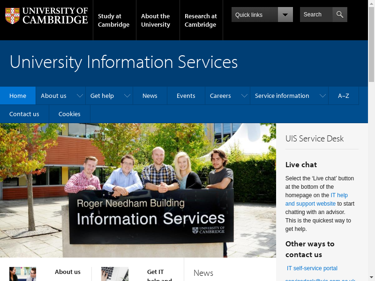Click the magnifying glass search icon
The width and height of the screenshot is (375, 281).
[340, 15]
